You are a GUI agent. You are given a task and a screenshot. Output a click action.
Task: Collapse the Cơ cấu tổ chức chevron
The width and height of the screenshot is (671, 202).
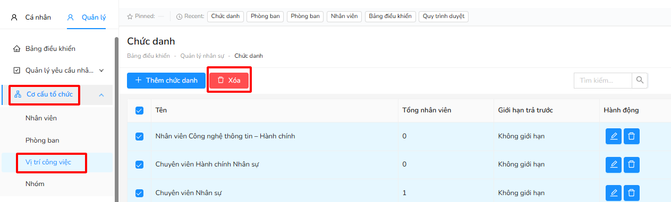(x=101, y=95)
